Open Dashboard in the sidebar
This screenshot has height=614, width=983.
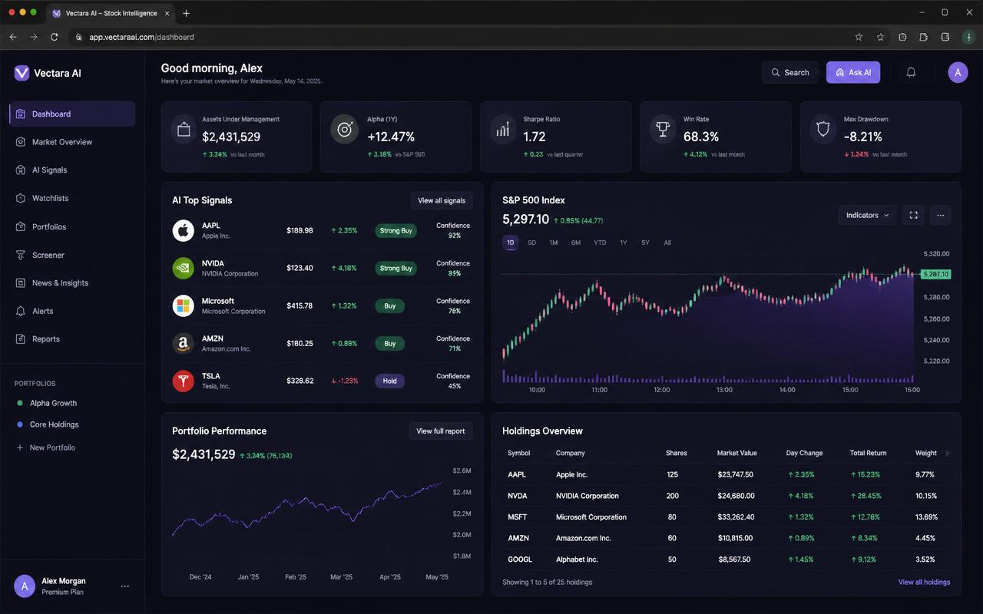(72, 114)
